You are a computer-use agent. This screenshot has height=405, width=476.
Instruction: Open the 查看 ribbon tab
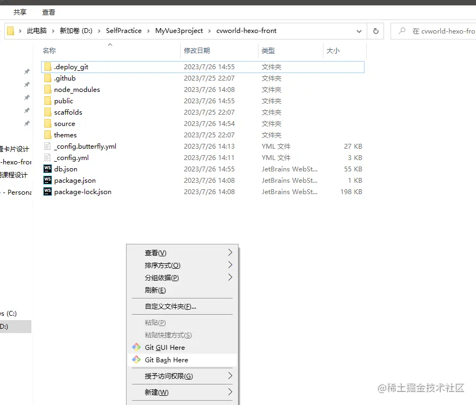49,12
